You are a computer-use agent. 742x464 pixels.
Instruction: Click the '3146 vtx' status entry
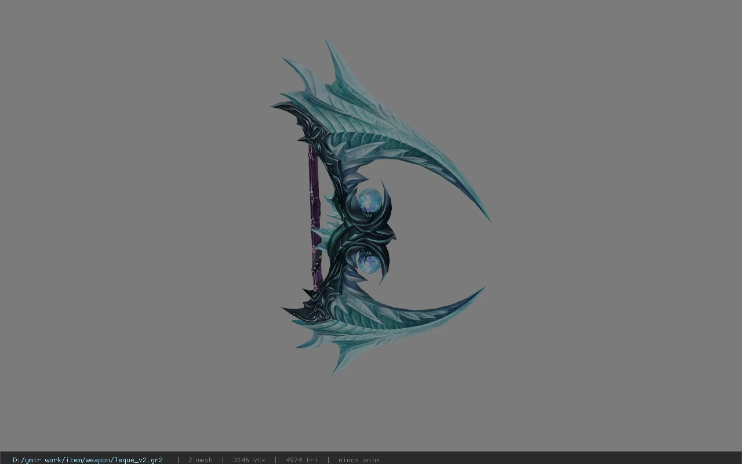click(x=249, y=460)
